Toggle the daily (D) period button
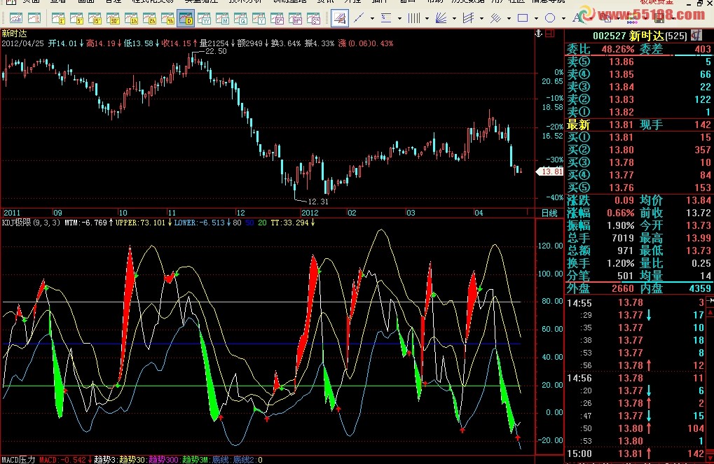 tap(186, 18)
